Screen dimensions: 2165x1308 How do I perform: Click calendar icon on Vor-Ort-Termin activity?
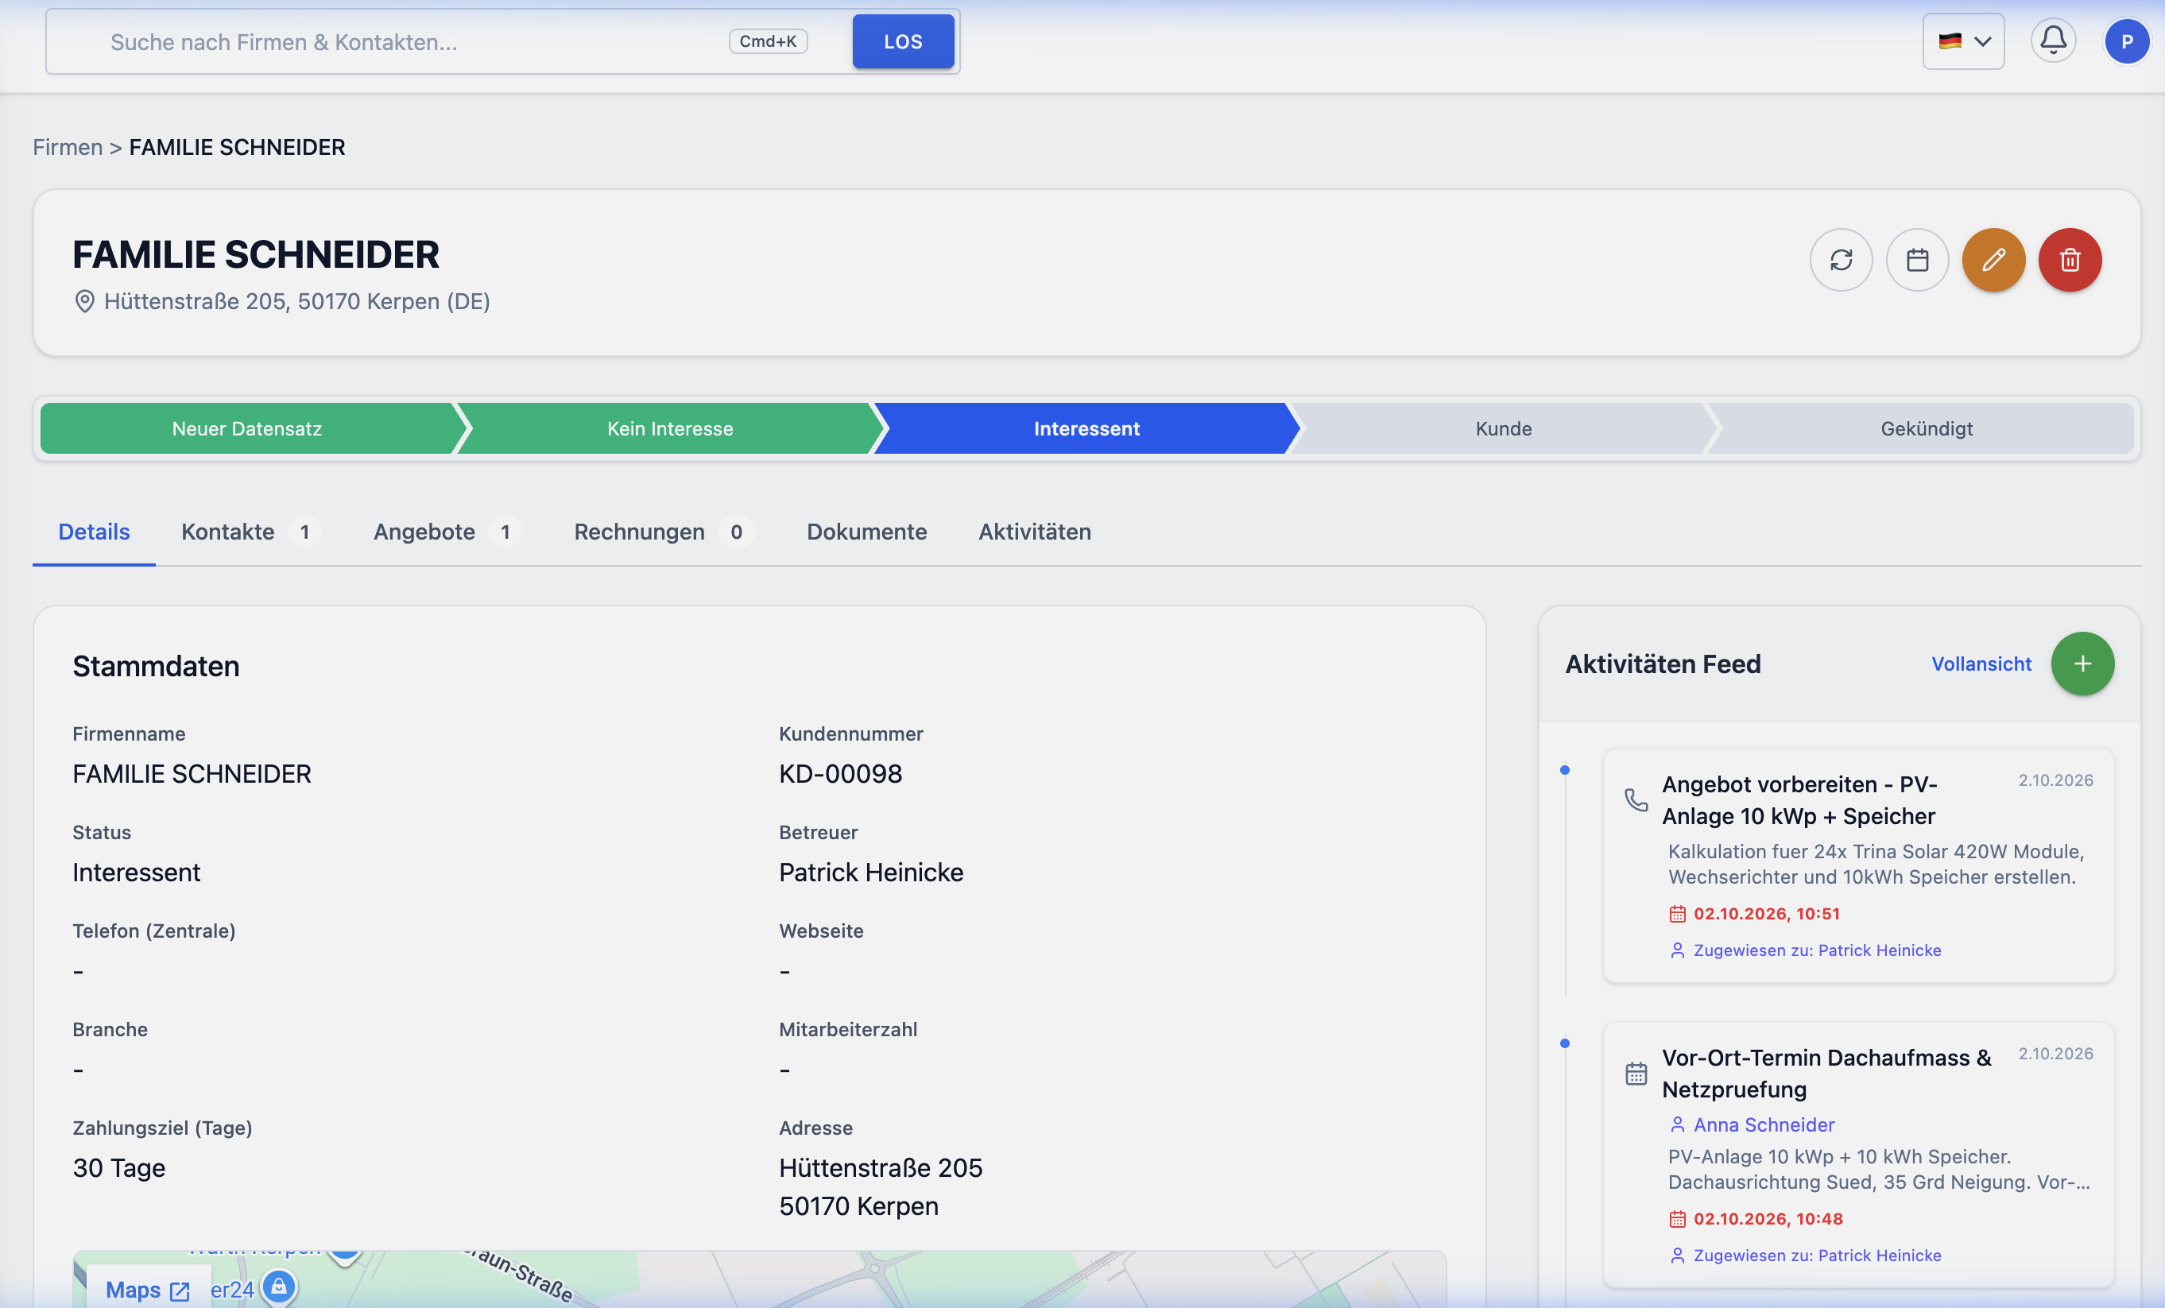point(1636,1074)
